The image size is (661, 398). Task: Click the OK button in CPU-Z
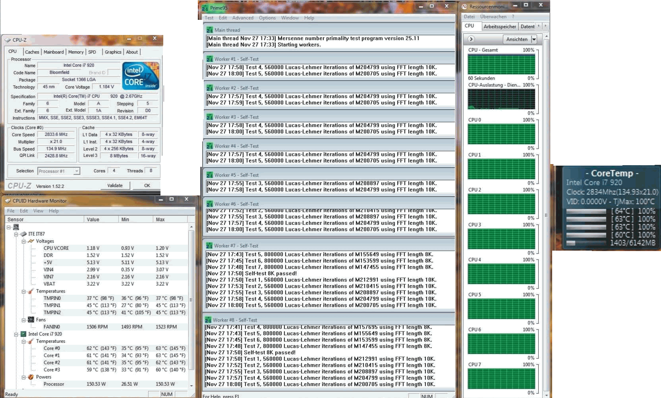(147, 185)
